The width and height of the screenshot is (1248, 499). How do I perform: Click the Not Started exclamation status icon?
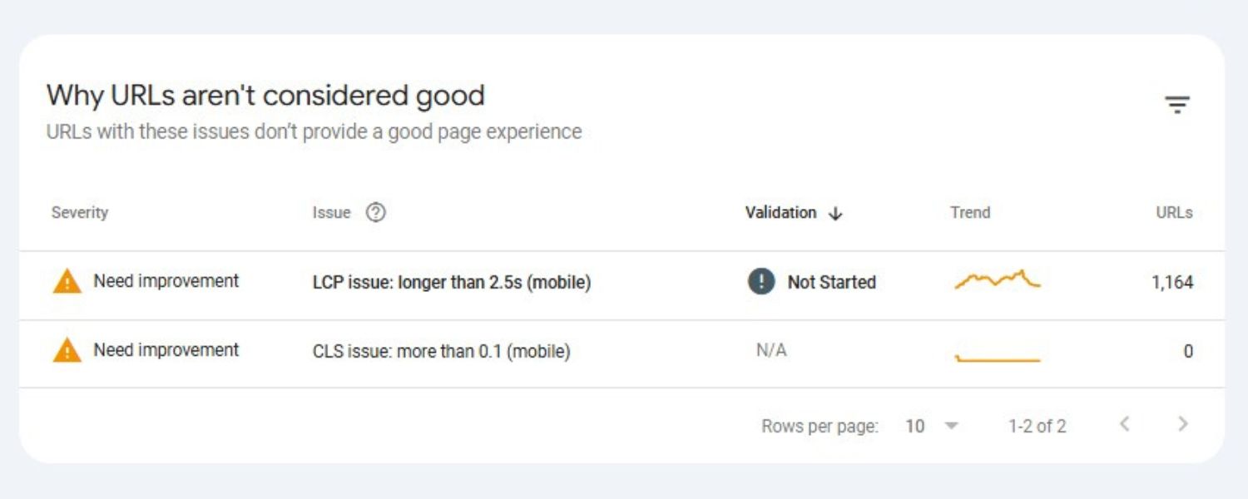point(761,282)
